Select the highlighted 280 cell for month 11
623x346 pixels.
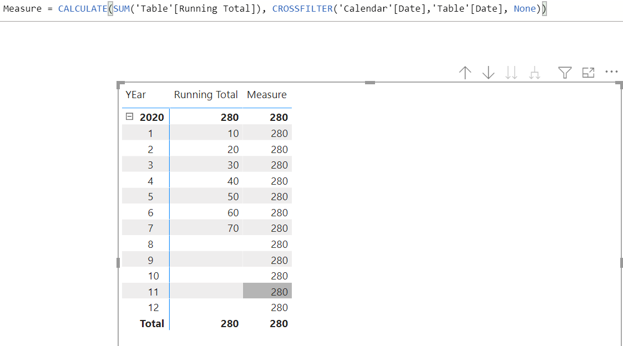click(267, 292)
